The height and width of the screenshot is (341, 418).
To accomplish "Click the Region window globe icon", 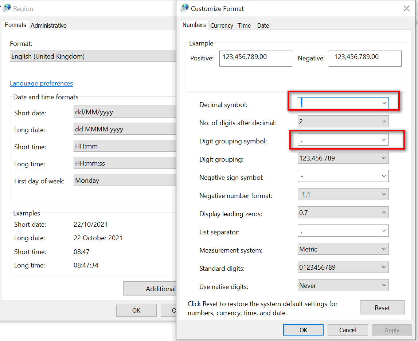I will [x=7, y=8].
